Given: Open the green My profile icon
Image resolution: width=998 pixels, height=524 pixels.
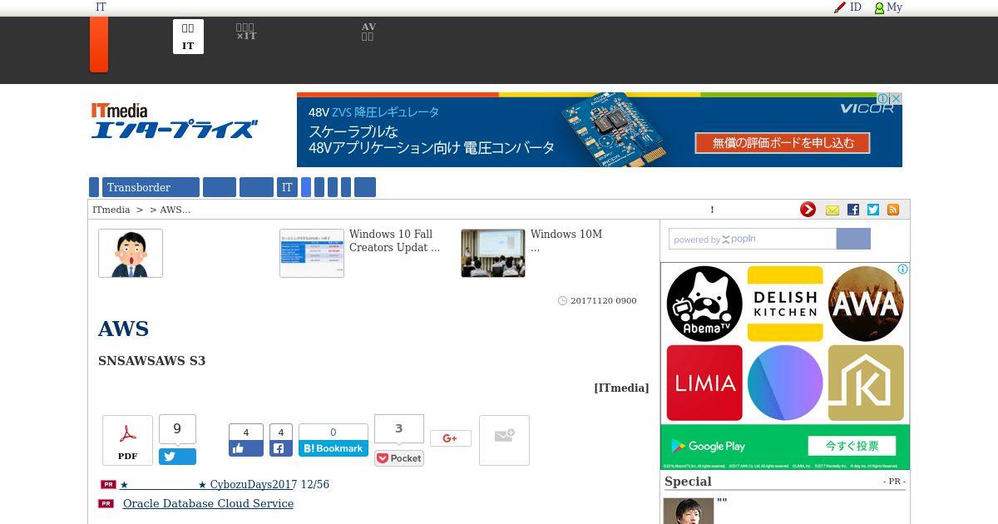Looking at the screenshot, I should 879,7.
